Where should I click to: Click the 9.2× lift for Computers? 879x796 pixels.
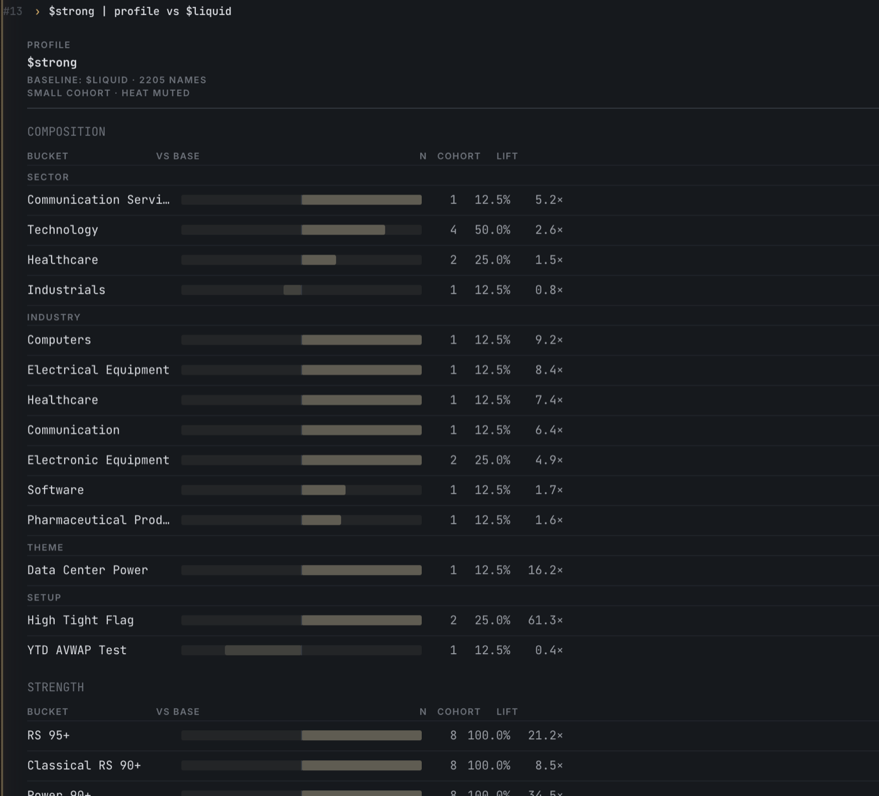[549, 340]
